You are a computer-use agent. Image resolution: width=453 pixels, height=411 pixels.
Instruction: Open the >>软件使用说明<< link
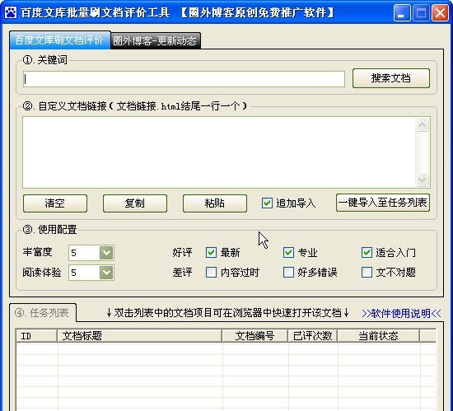(402, 313)
